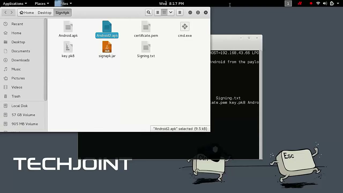The image size is (343, 193).
Task: Open the Places menu
Action: 42,3
